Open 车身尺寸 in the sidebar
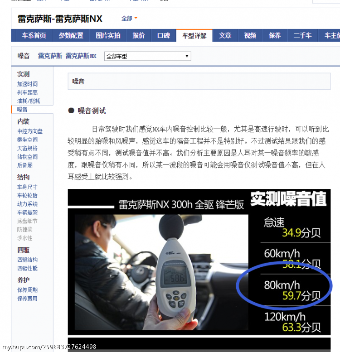The height and width of the screenshot is (352, 340). [27, 187]
